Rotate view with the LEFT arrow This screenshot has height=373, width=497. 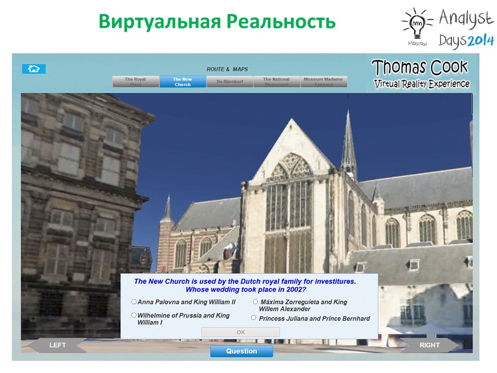pos(57,345)
